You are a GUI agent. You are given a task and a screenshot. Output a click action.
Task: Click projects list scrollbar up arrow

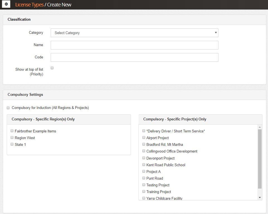(x=260, y=127)
